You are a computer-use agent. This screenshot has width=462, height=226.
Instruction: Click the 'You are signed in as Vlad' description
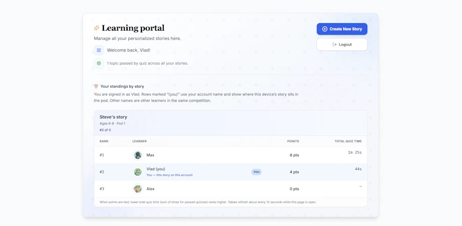196,97
